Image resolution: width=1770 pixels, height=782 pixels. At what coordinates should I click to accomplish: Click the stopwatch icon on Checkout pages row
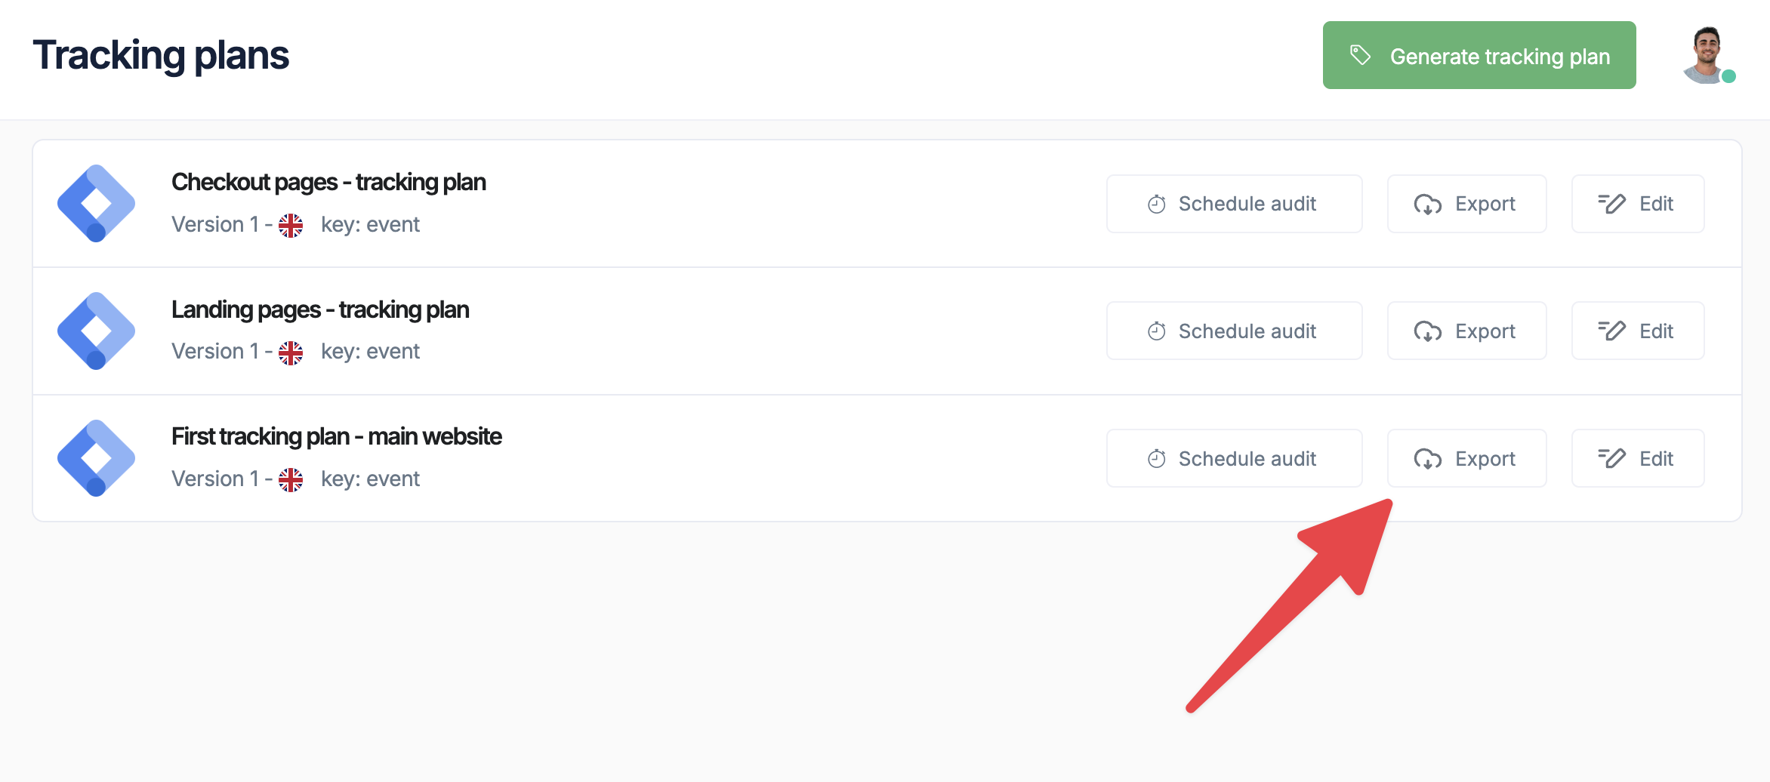(x=1156, y=203)
